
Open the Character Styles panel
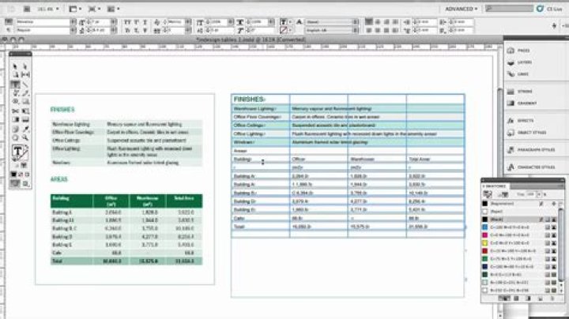[x=530, y=167]
